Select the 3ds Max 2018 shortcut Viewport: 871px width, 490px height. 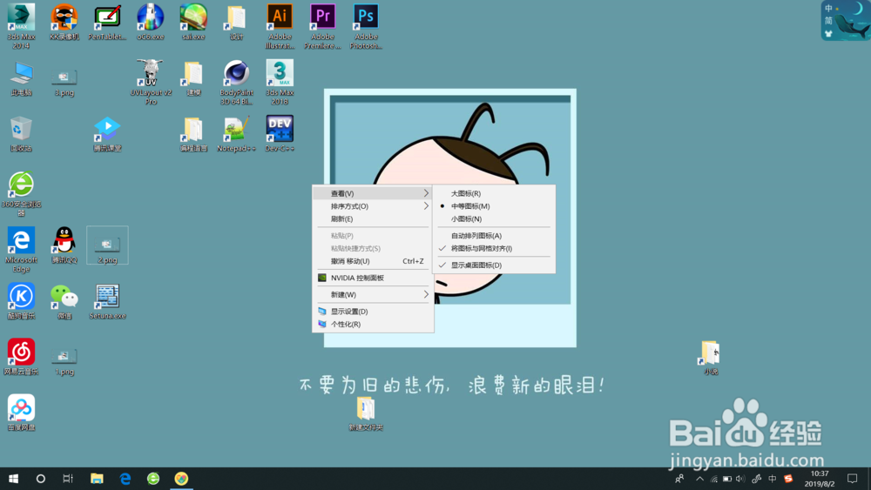pyautogui.click(x=280, y=82)
